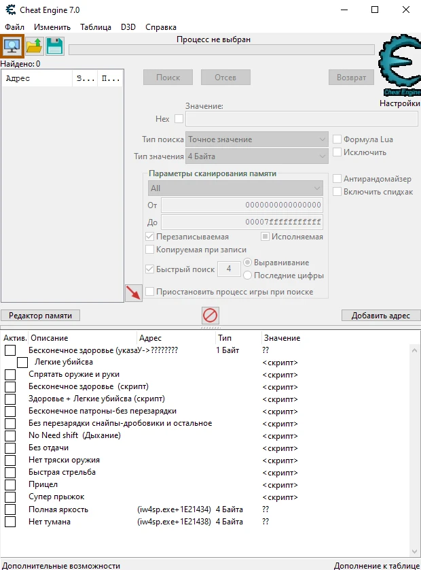
Task: Open the Справка menu
Action: point(161,27)
